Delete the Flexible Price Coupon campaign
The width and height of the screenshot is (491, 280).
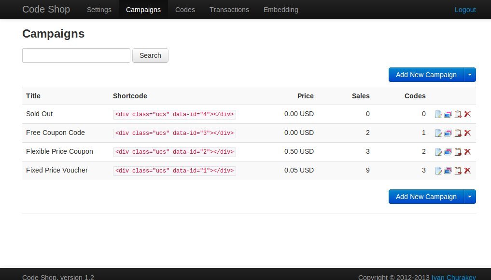[x=467, y=152]
